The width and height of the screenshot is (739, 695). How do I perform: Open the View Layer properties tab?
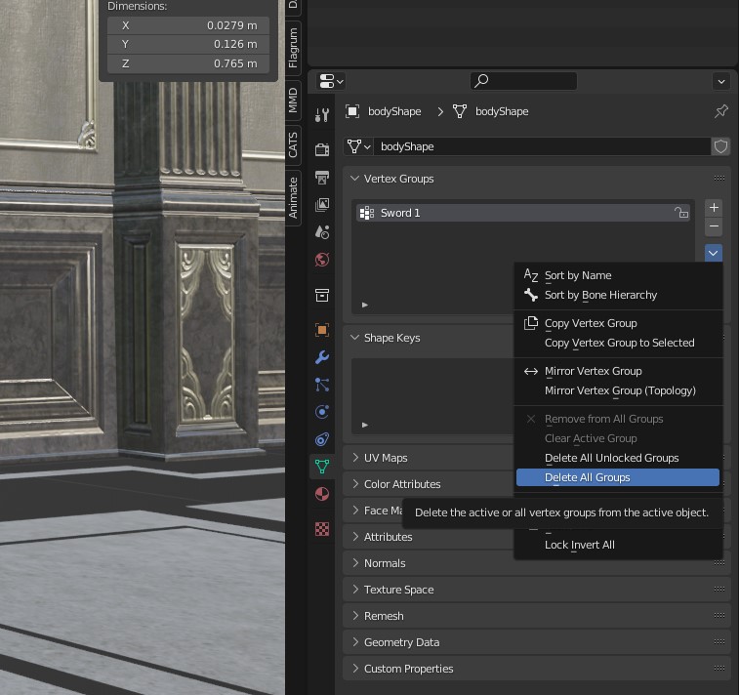click(322, 204)
